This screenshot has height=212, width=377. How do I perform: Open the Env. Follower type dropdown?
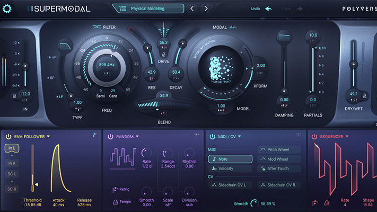click(48, 136)
